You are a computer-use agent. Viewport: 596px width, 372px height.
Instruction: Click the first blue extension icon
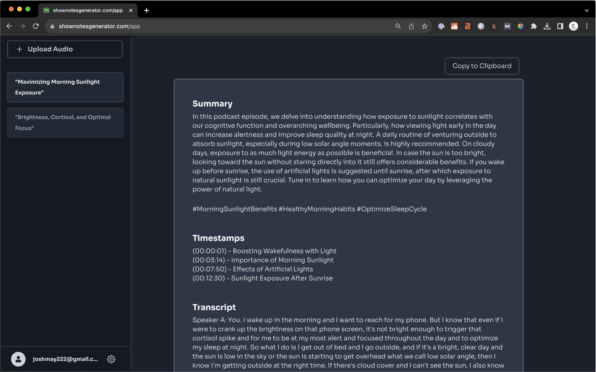441,26
